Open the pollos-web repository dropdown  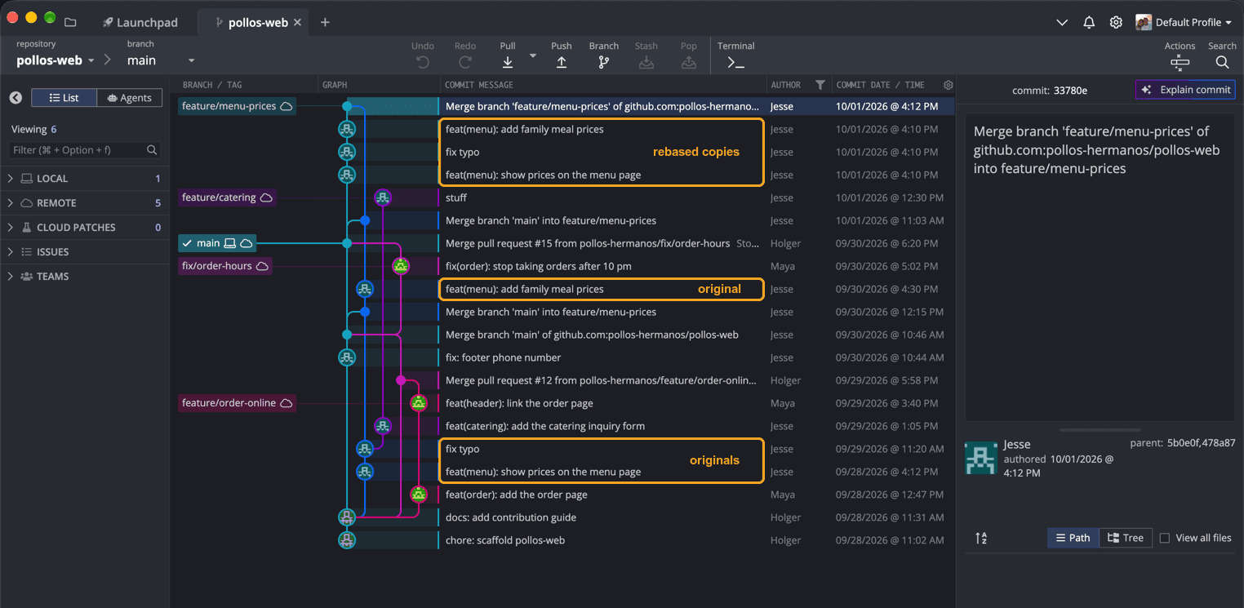tap(56, 60)
